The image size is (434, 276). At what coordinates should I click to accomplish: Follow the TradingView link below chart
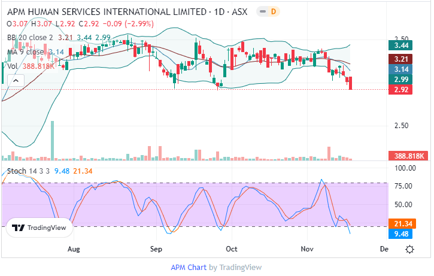pyautogui.click(x=240, y=268)
